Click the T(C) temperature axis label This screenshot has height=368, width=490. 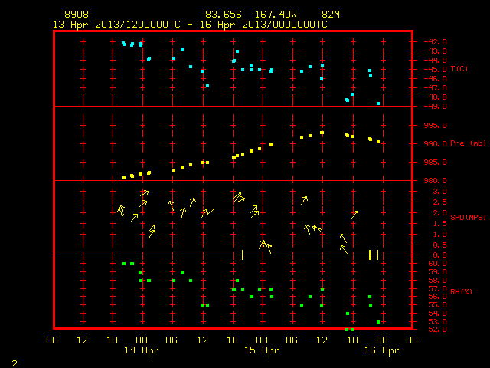point(459,69)
